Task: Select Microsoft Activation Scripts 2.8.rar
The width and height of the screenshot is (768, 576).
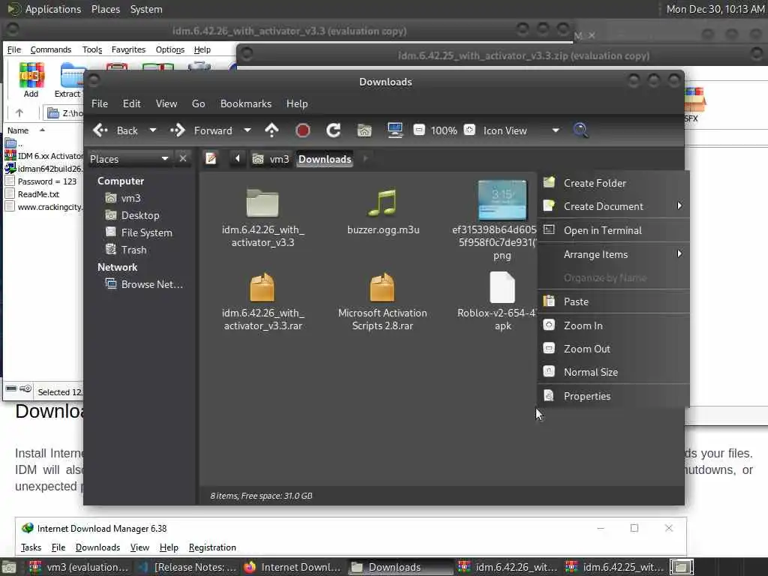Action: [x=382, y=301]
